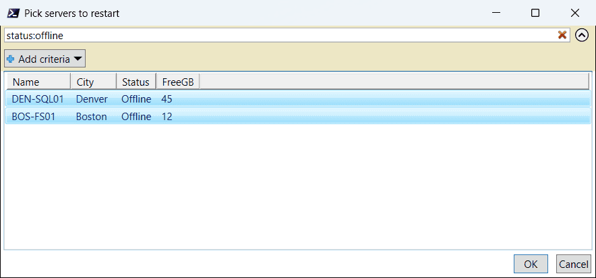
Task: Click the FreeGB value 12
Action: 167,116
